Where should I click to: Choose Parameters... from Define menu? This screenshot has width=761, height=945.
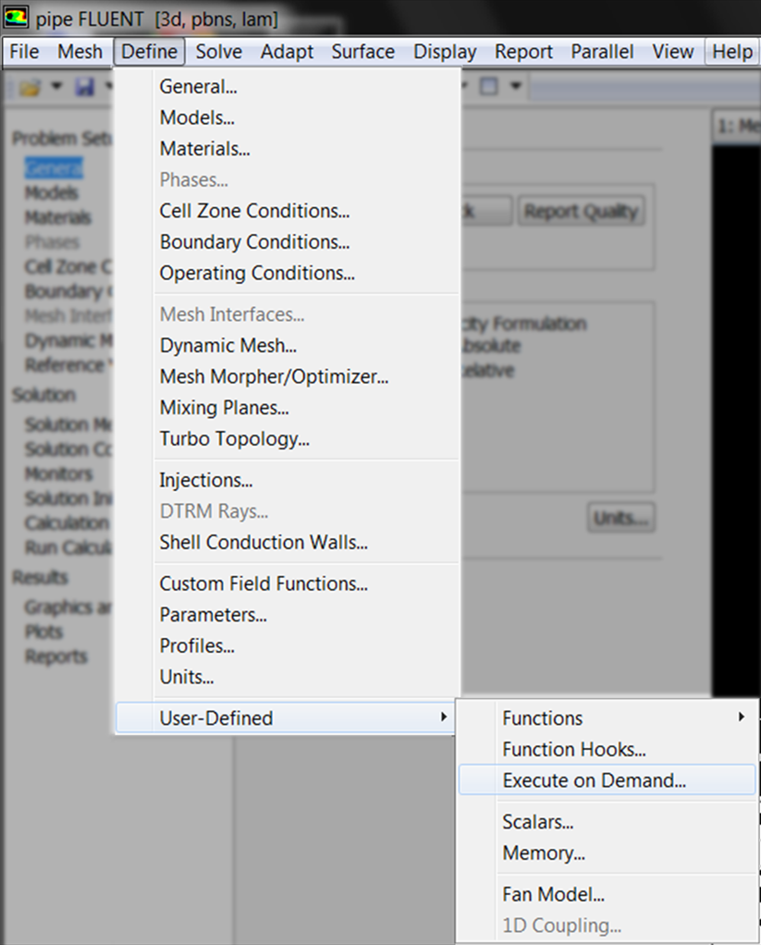287,615
